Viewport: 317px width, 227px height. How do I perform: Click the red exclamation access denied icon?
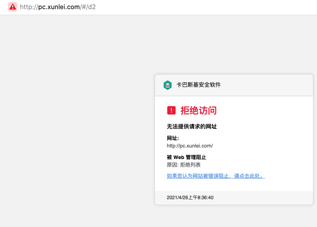(171, 111)
